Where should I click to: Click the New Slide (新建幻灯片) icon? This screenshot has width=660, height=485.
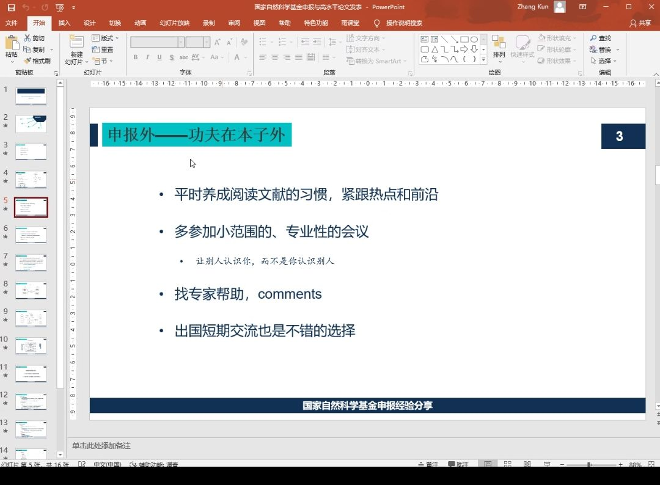76,43
